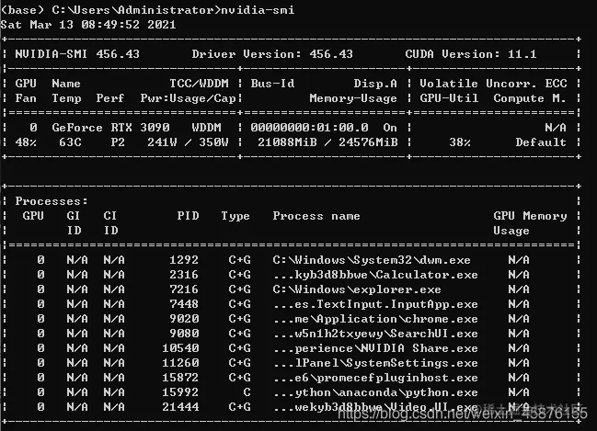Select the SystemSettings.exe process name
The width and height of the screenshot is (597, 431).
(375, 363)
